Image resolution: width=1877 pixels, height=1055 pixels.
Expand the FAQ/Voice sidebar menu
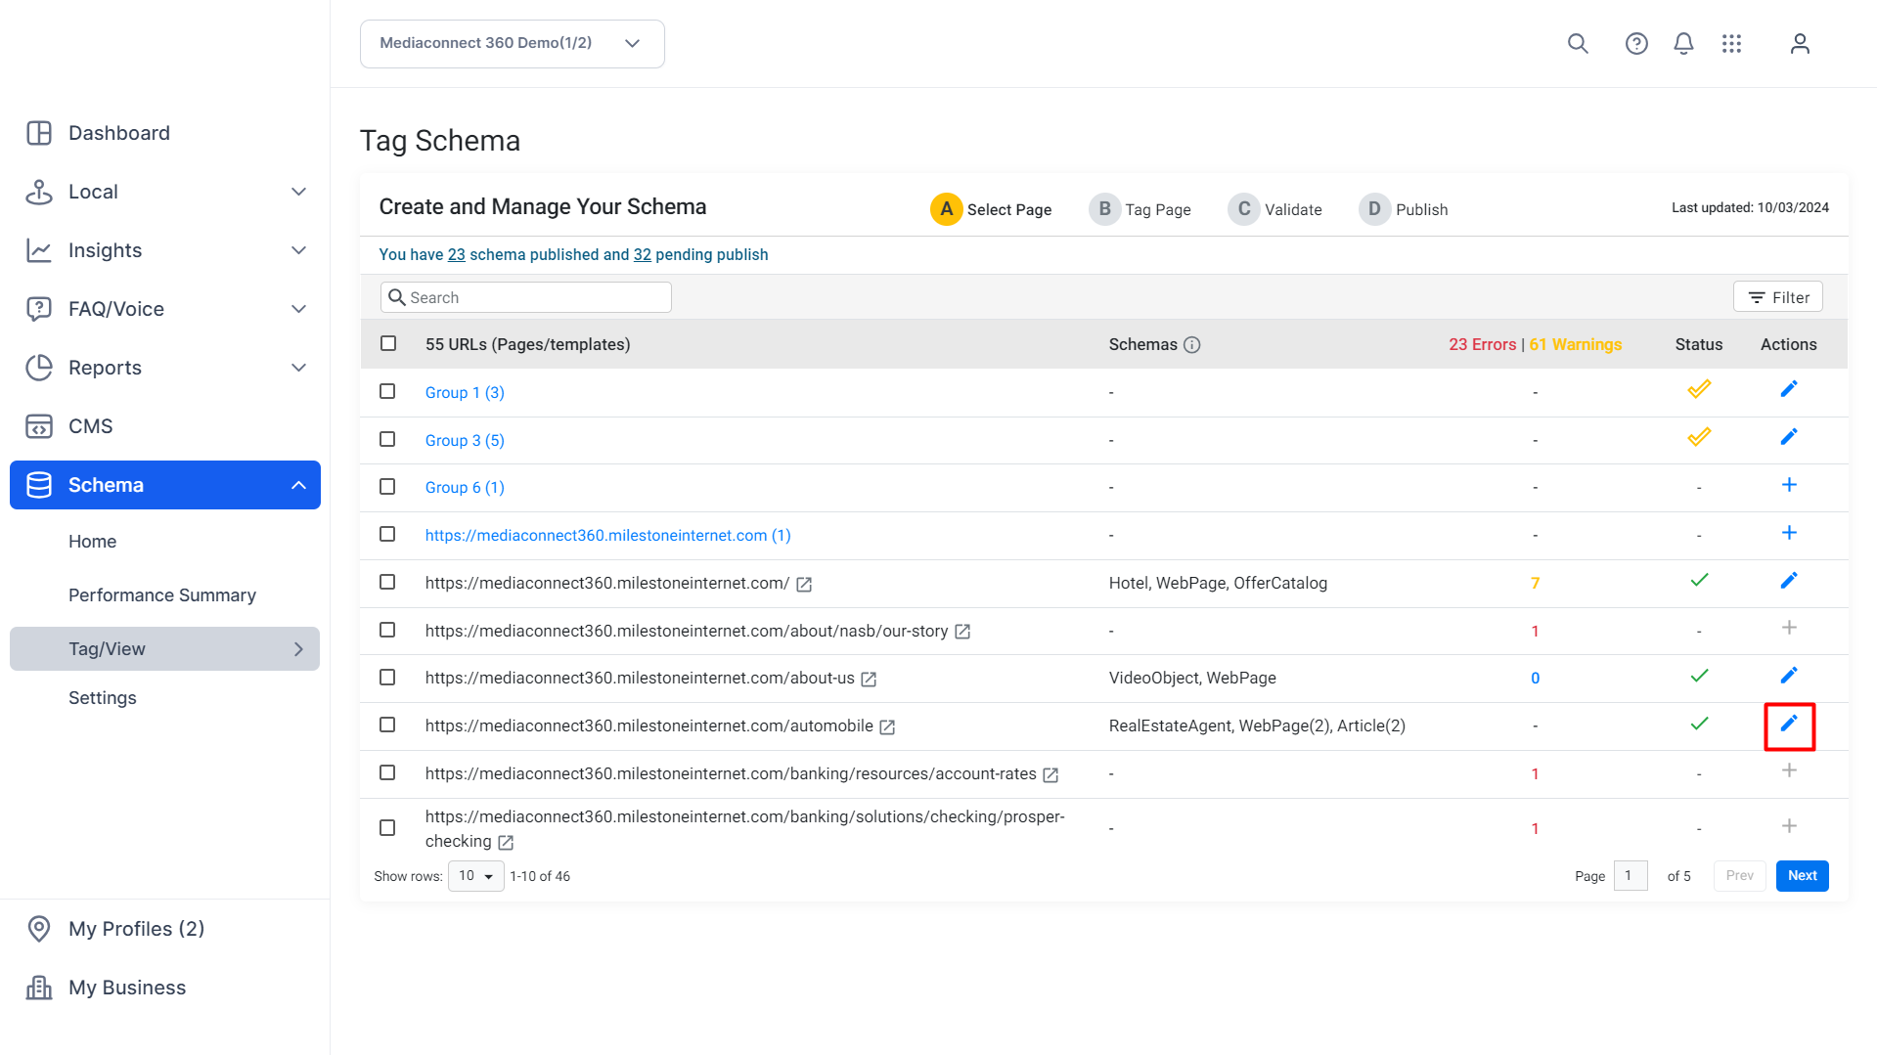click(299, 309)
